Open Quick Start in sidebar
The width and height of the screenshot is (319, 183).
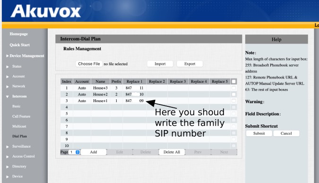click(x=19, y=45)
